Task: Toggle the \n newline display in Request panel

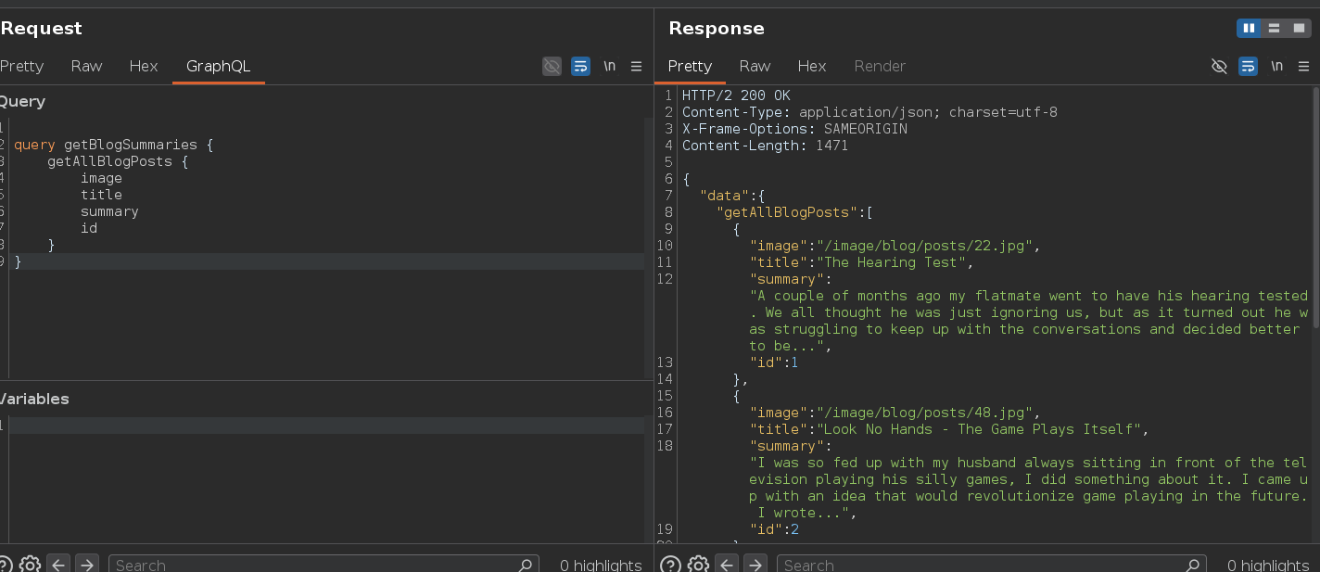Action: click(609, 66)
